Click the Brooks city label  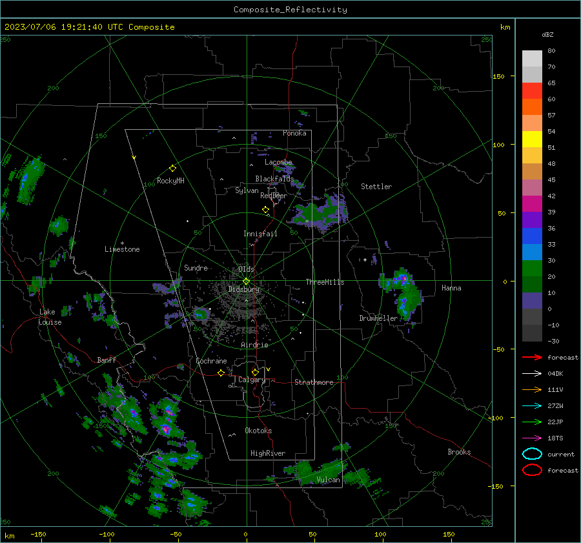tap(459, 452)
